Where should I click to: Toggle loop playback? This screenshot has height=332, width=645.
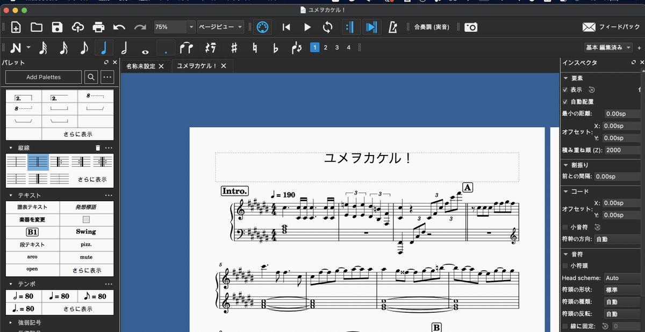point(327,27)
